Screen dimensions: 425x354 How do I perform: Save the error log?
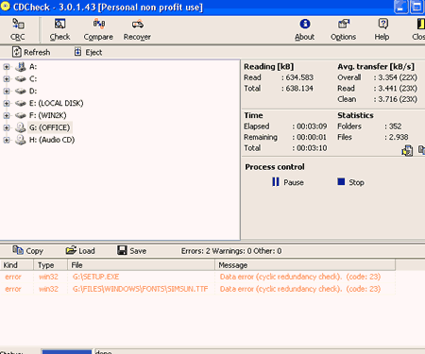tap(132, 251)
